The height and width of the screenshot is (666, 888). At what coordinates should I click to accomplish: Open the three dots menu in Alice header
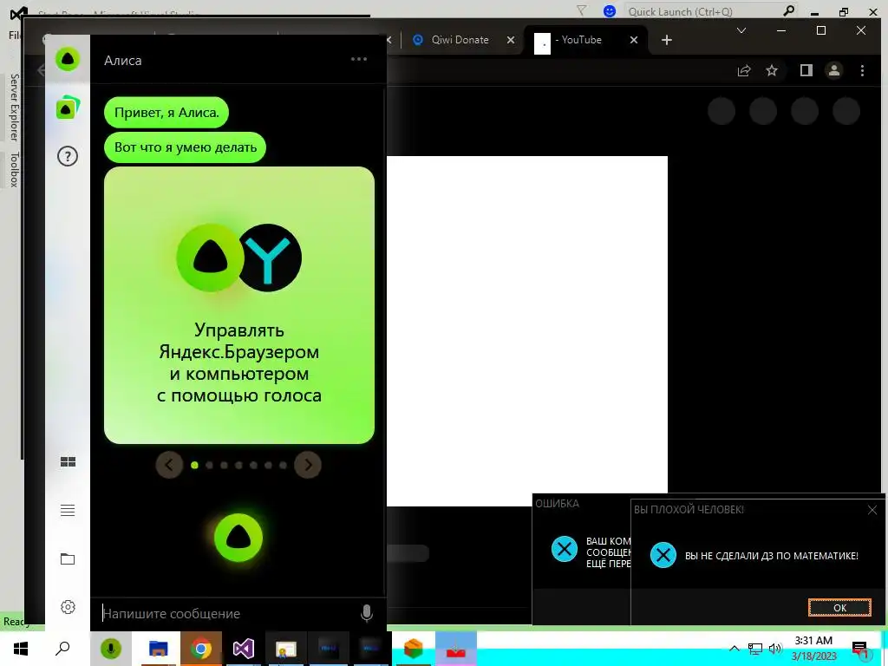click(359, 59)
